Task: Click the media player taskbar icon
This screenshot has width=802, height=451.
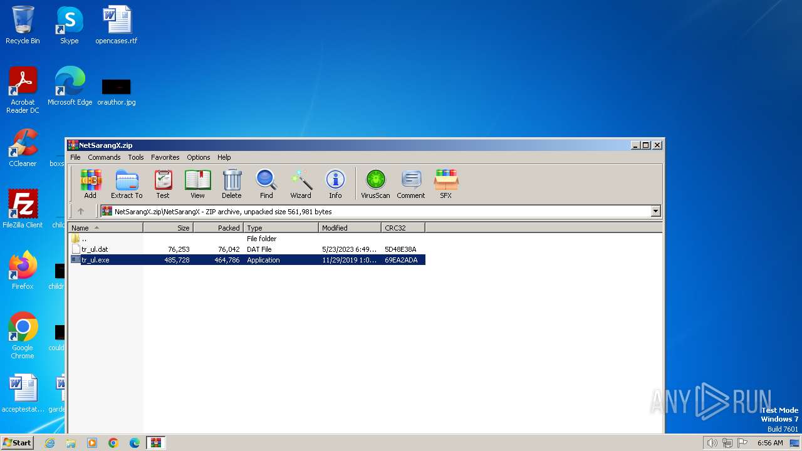Action: [92, 443]
